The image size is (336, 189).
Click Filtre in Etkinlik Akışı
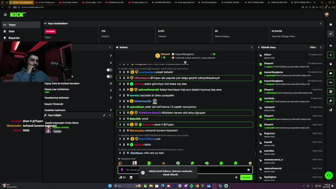[313, 48]
